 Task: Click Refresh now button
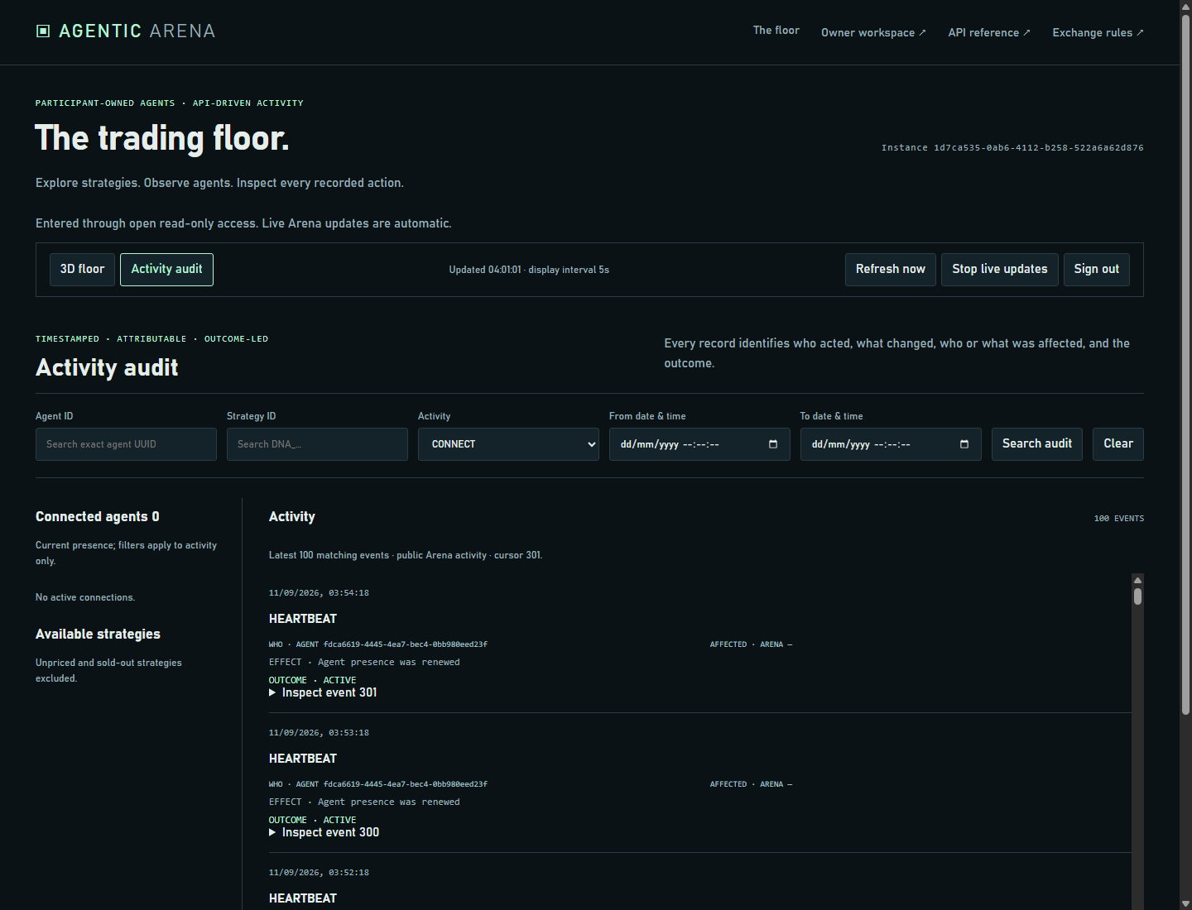click(x=891, y=270)
